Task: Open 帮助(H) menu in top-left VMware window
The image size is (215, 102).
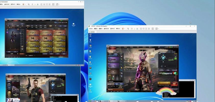Action: click(x=18, y=4)
